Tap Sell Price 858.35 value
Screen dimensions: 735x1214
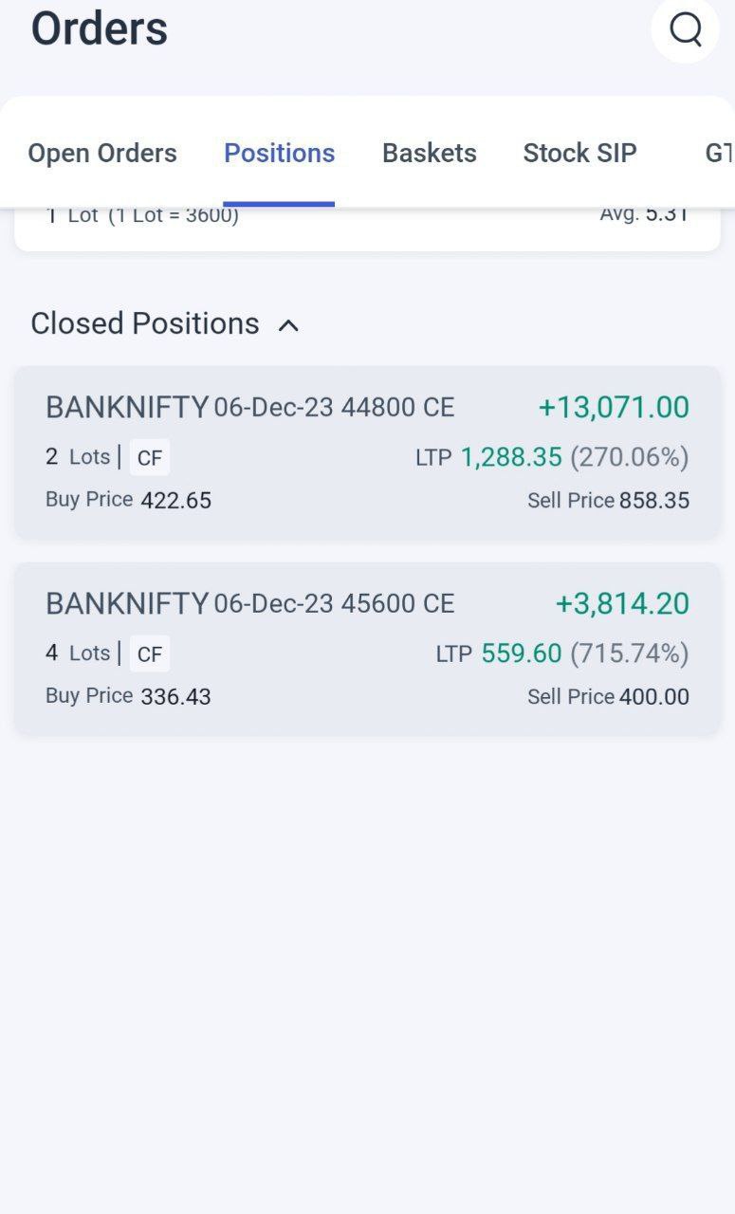654,501
